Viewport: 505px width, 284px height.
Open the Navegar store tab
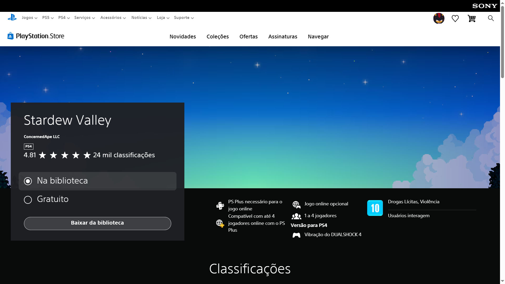[318, 37]
